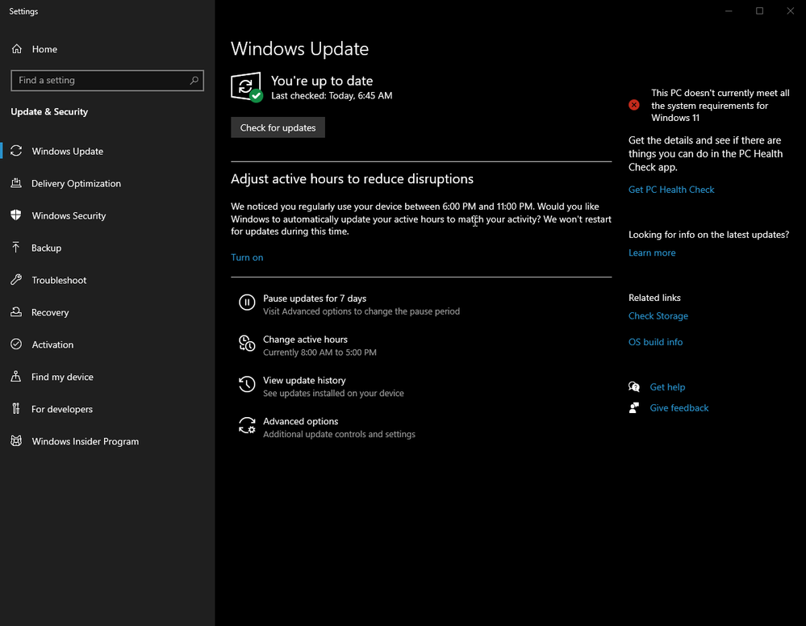806x626 pixels.
Task: Click the advanced options gear icon
Action: pyautogui.click(x=247, y=425)
